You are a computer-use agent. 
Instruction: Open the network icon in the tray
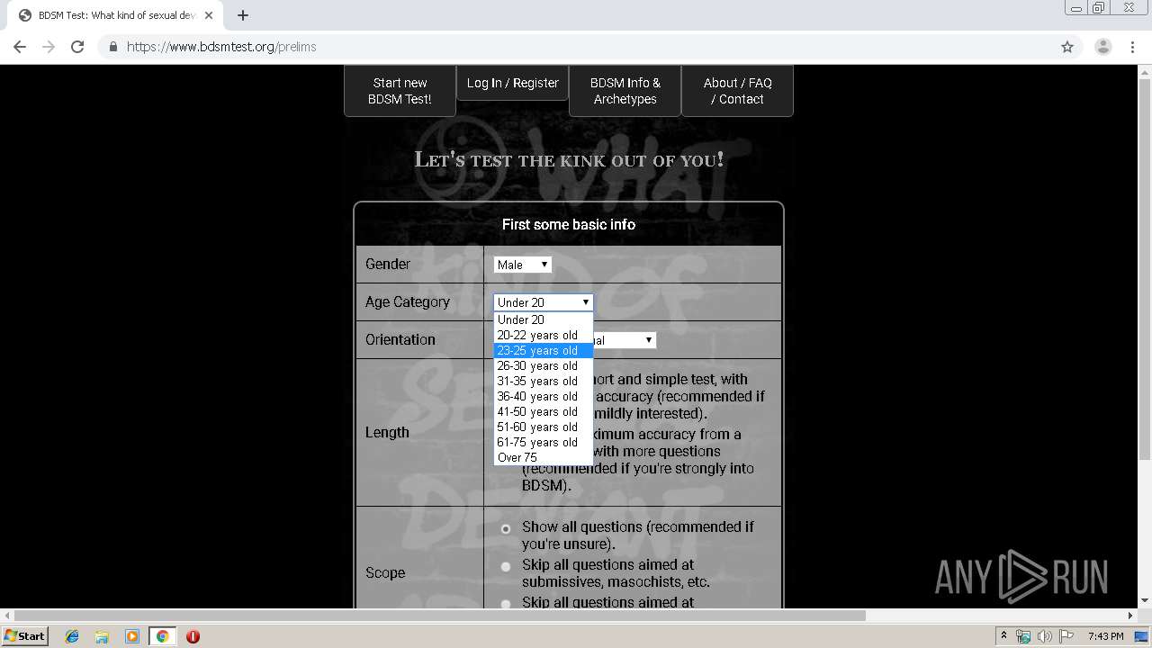[x=1023, y=636]
